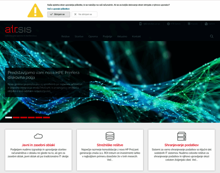Click the atr.sis logo
Viewport: 220px width, 173px height.
coord(18,29)
